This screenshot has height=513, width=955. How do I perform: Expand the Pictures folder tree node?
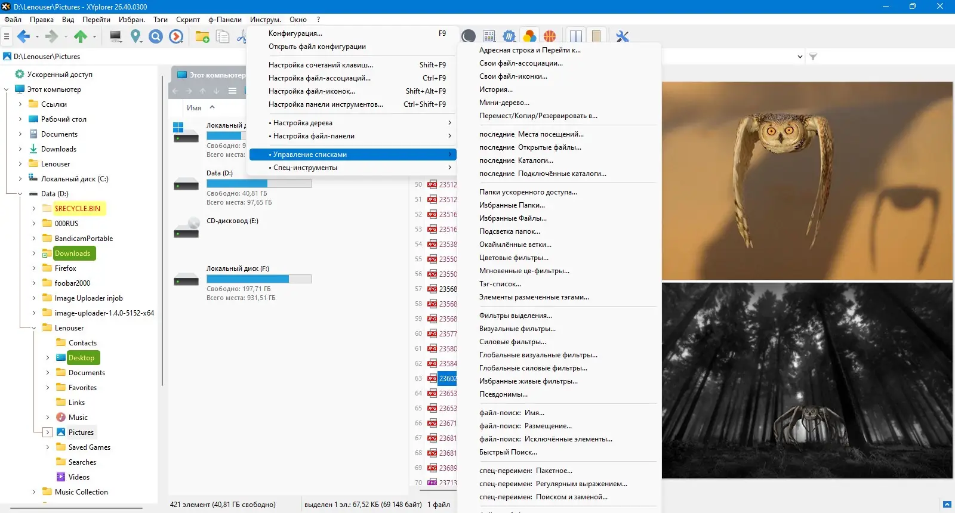pos(48,432)
